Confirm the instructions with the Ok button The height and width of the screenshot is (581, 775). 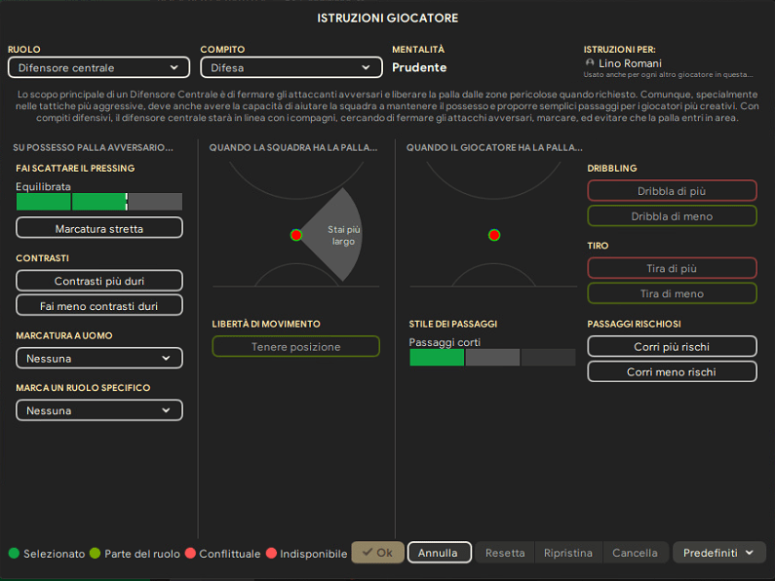click(x=377, y=553)
